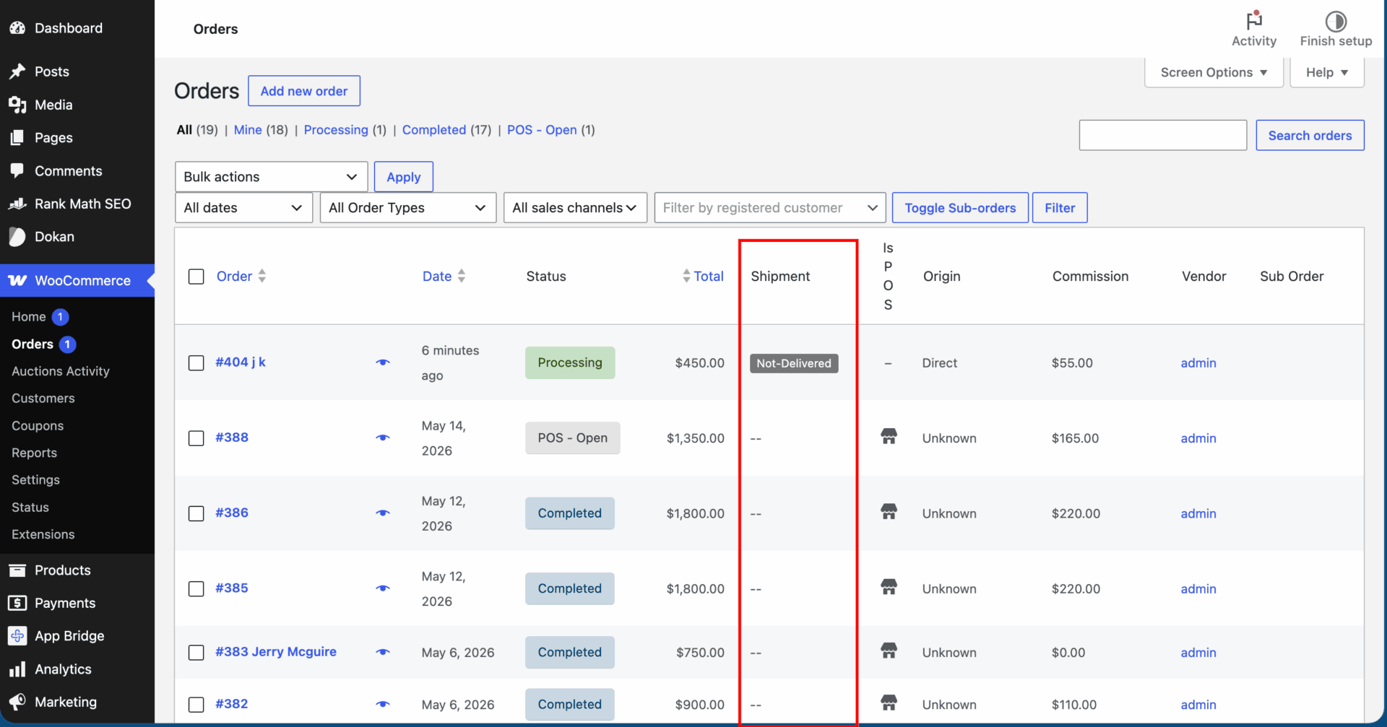1387x727 pixels.
Task: Sort orders by the Total column
Action: click(702, 277)
